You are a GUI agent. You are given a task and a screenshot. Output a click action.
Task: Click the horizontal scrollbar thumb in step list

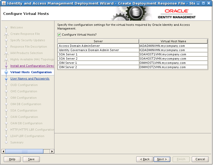pyautogui.click(x=24, y=151)
